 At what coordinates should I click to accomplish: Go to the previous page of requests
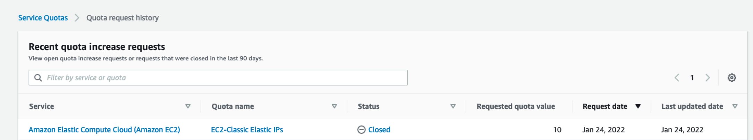[x=677, y=78]
